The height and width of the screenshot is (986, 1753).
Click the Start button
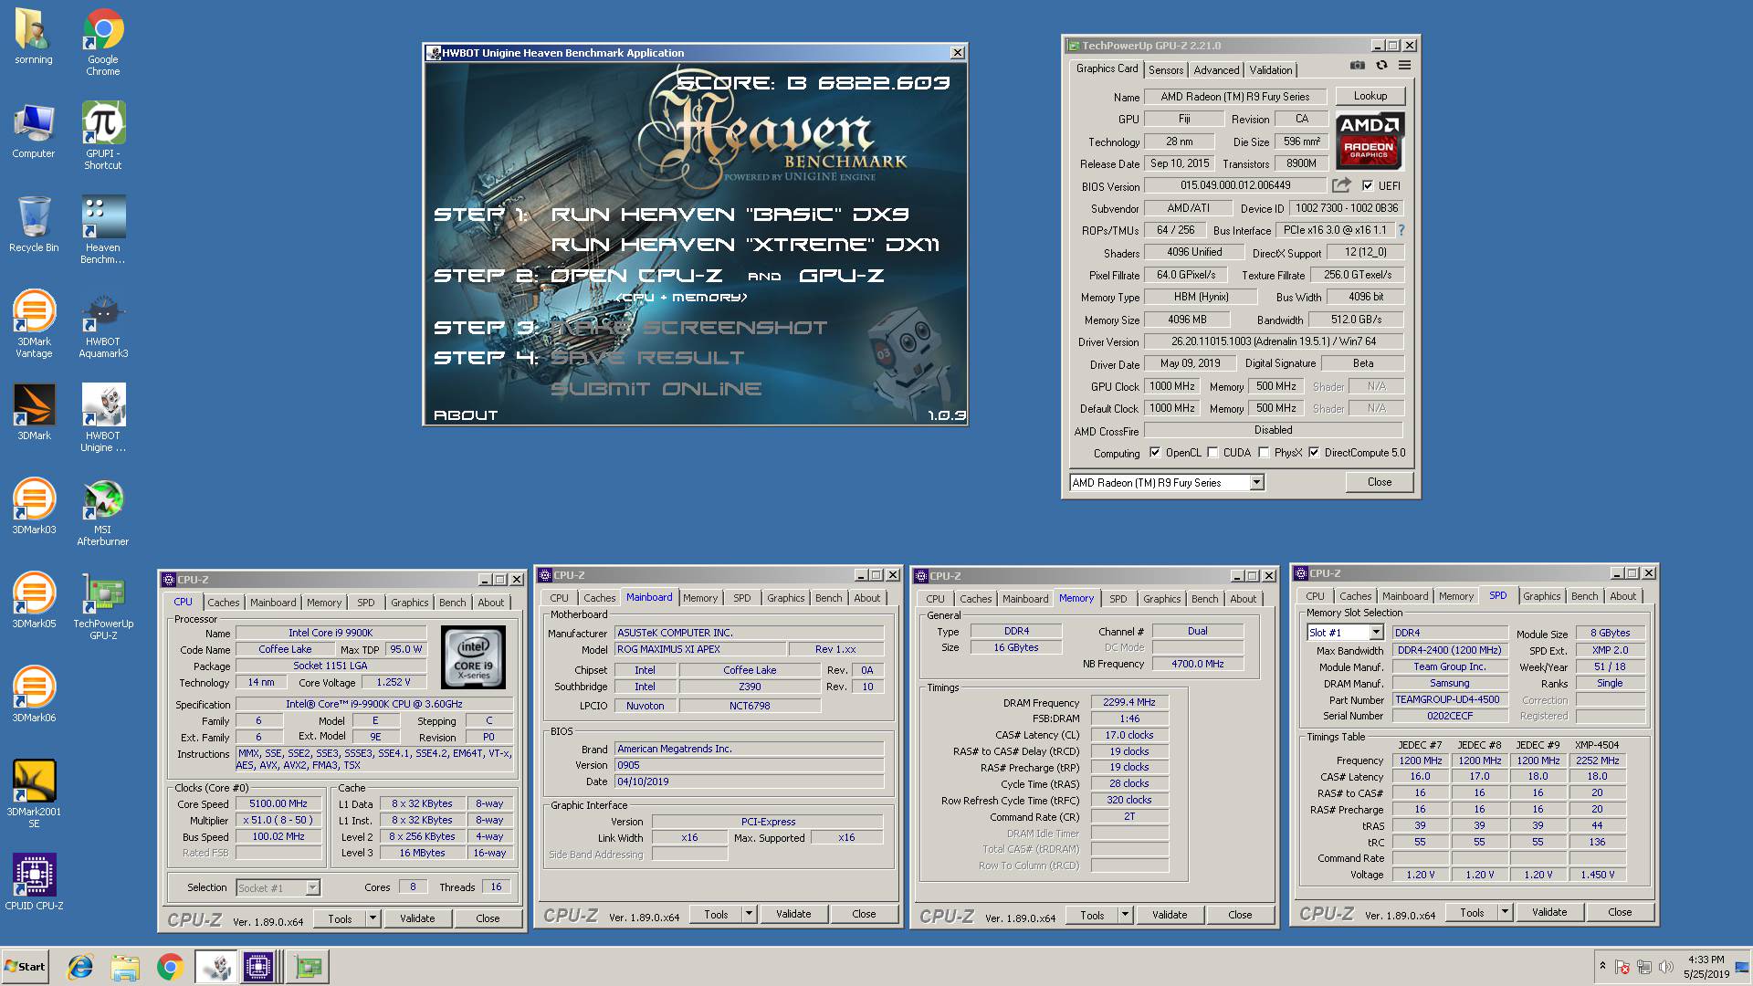tap(25, 967)
